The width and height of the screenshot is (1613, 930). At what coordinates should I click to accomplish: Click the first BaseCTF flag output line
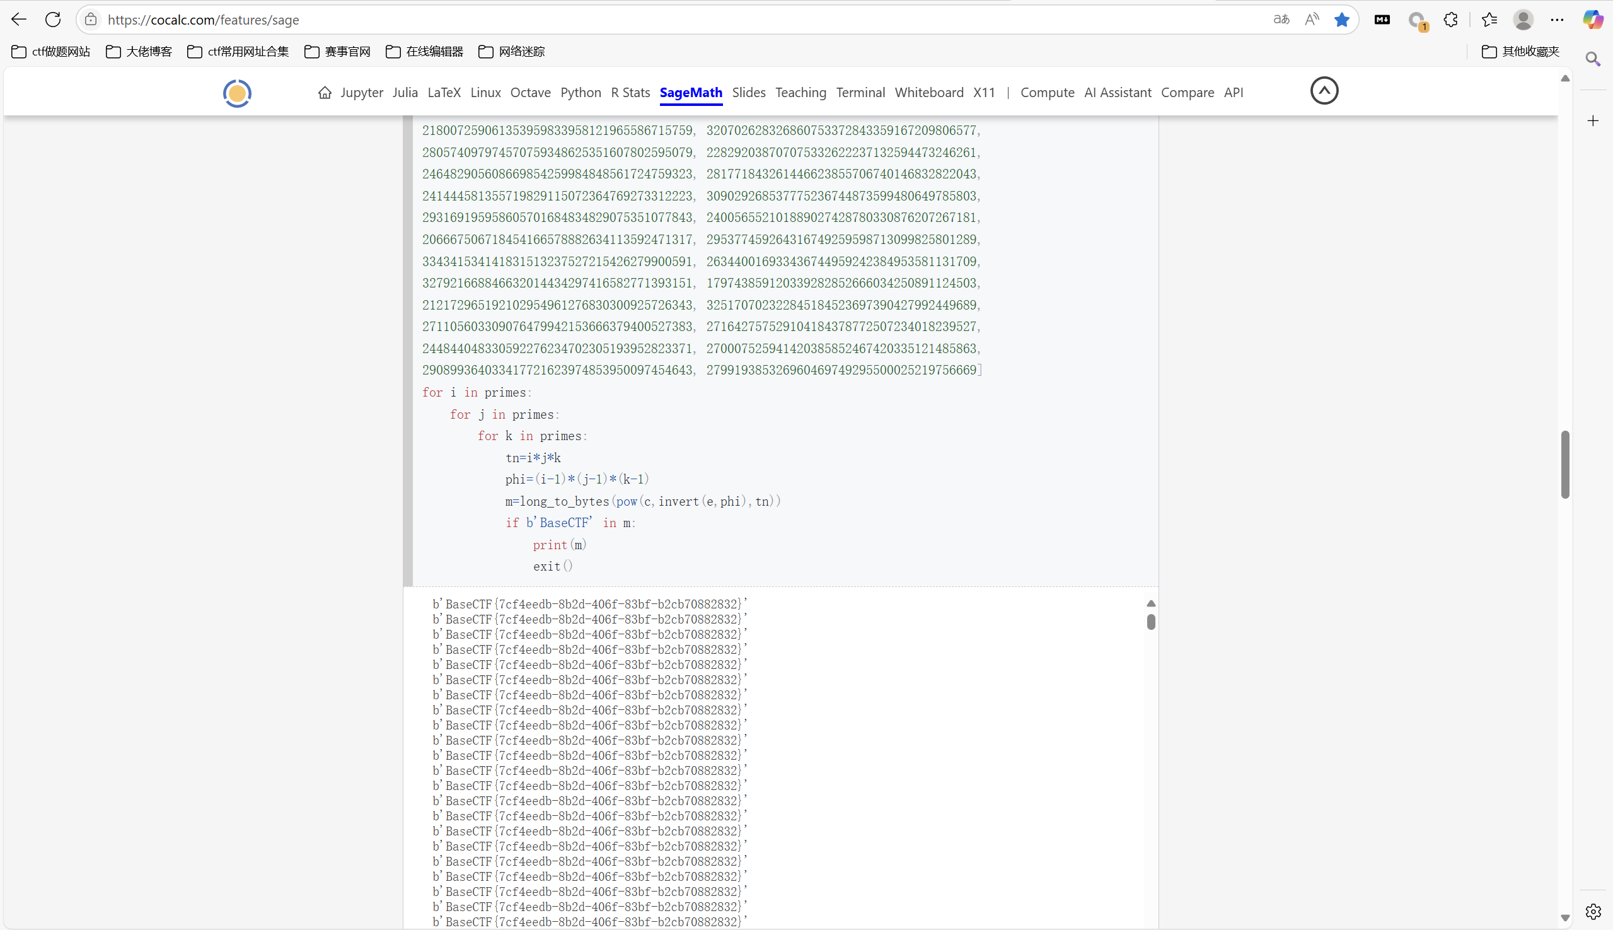pos(589,604)
